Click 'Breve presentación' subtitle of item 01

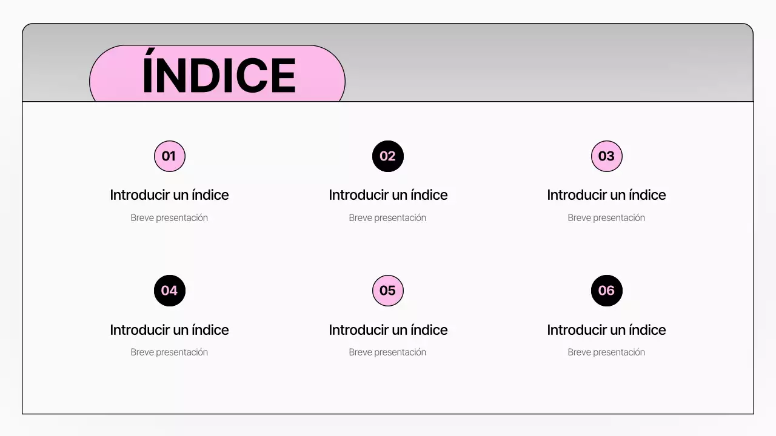(x=169, y=218)
